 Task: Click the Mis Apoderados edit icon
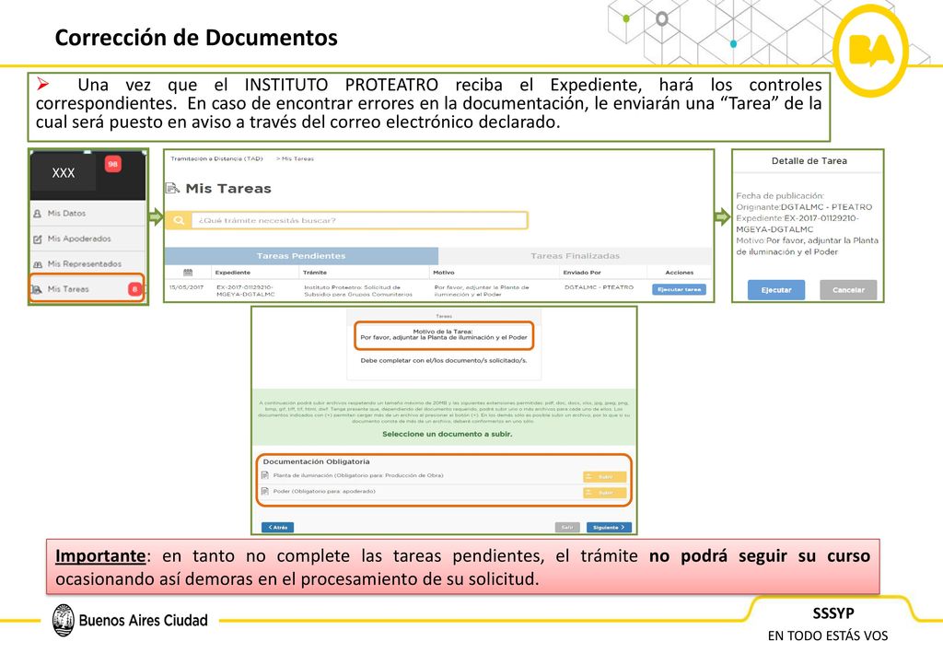pos(37,239)
